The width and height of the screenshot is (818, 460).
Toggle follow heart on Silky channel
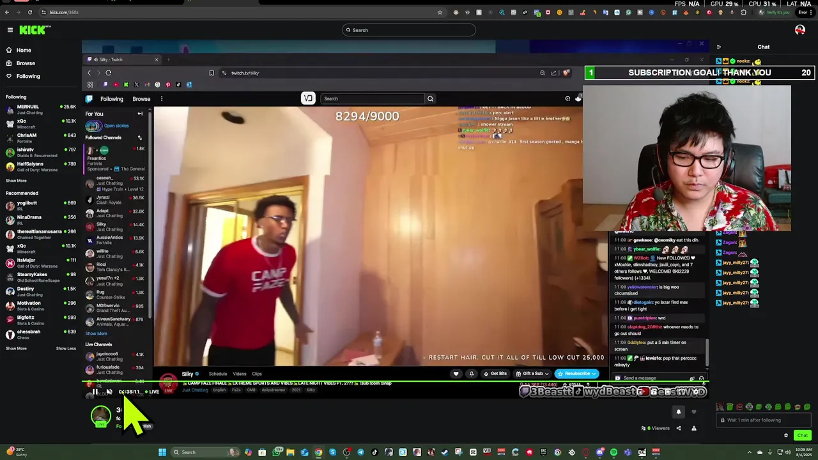(x=456, y=374)
